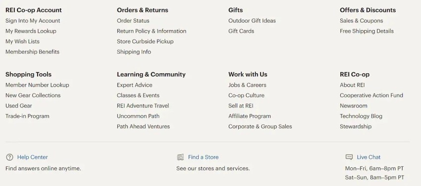Open My Rewards Lookup

(31, 31)
